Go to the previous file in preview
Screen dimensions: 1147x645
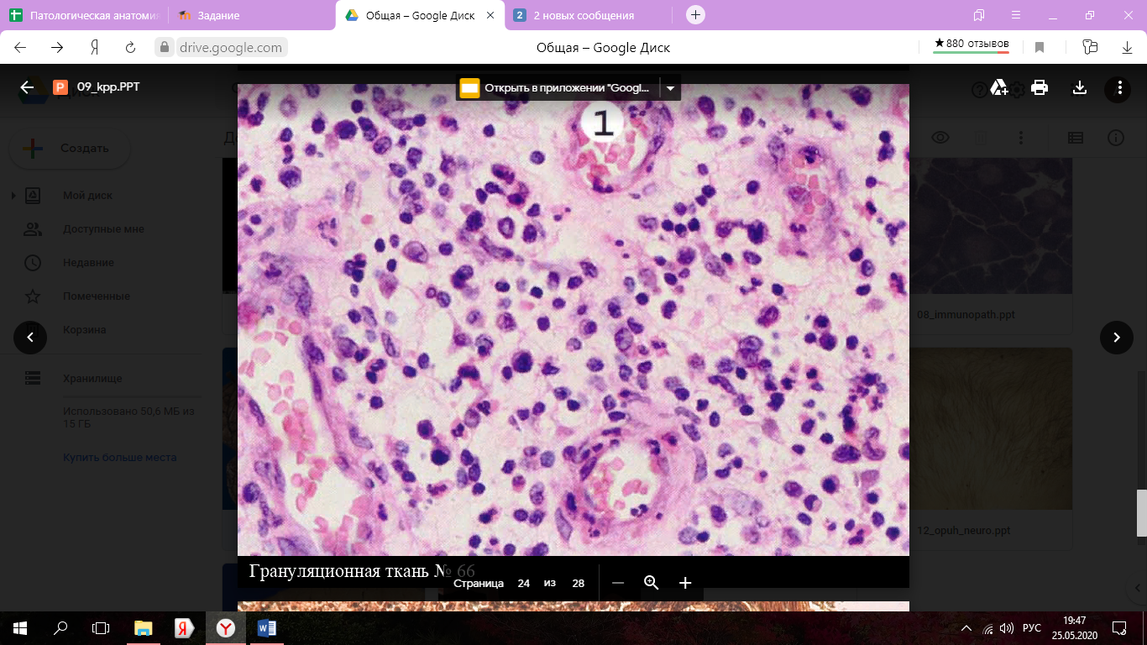click(x=30, y=338)
